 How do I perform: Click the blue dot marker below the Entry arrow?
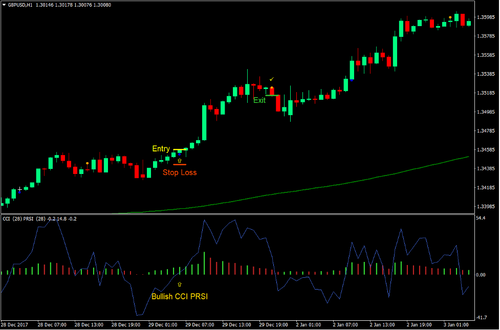click(x=179, y=155)
